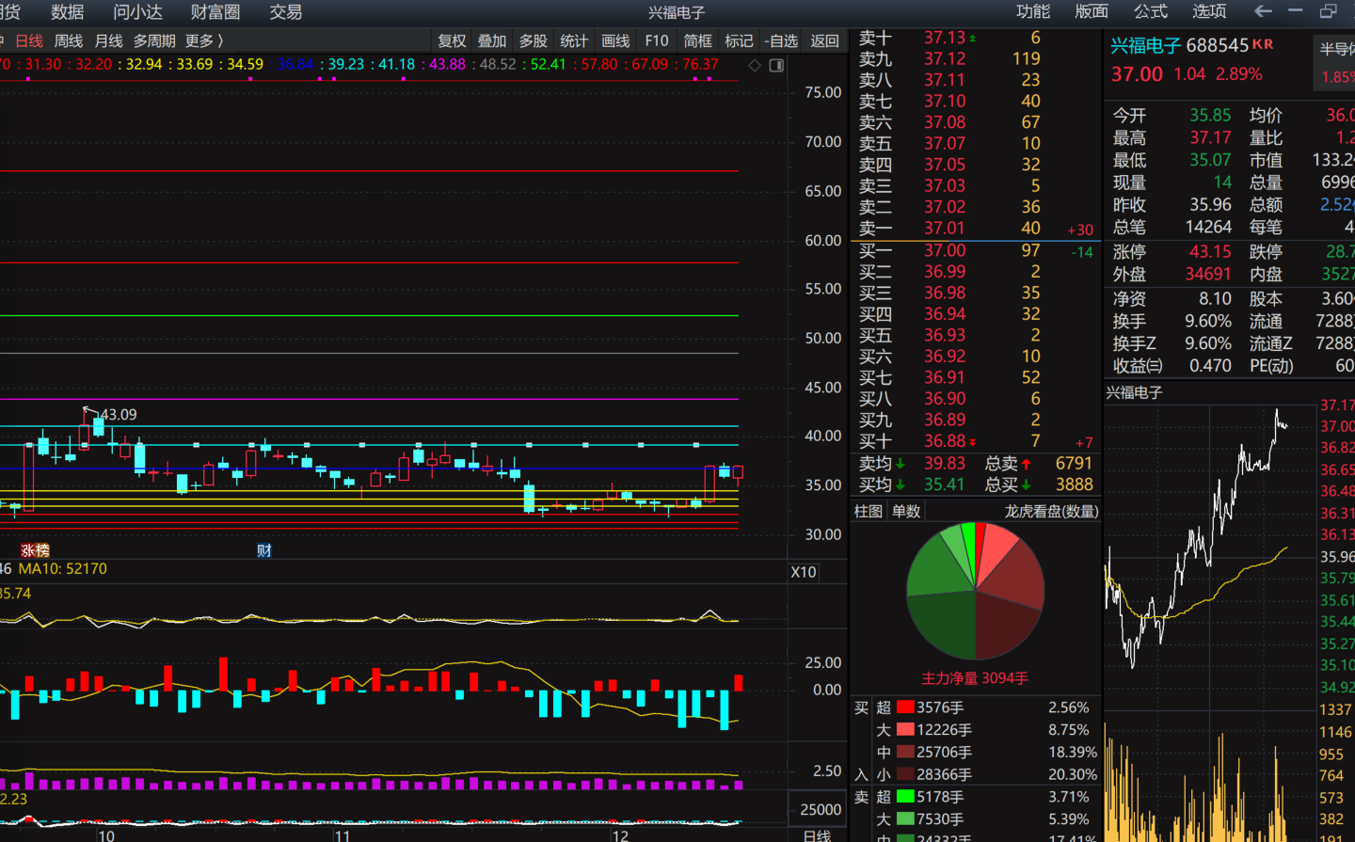Viewport: 1355px width, 842px height.
Task: Toggle the side panel layout icon
Action: coord(776,65)
